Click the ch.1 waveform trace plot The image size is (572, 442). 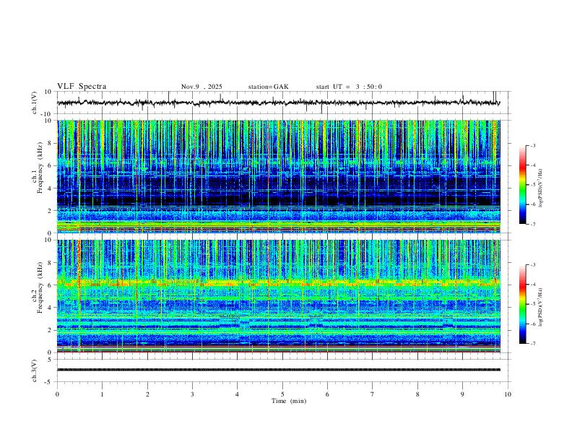[x=278, y=103]
